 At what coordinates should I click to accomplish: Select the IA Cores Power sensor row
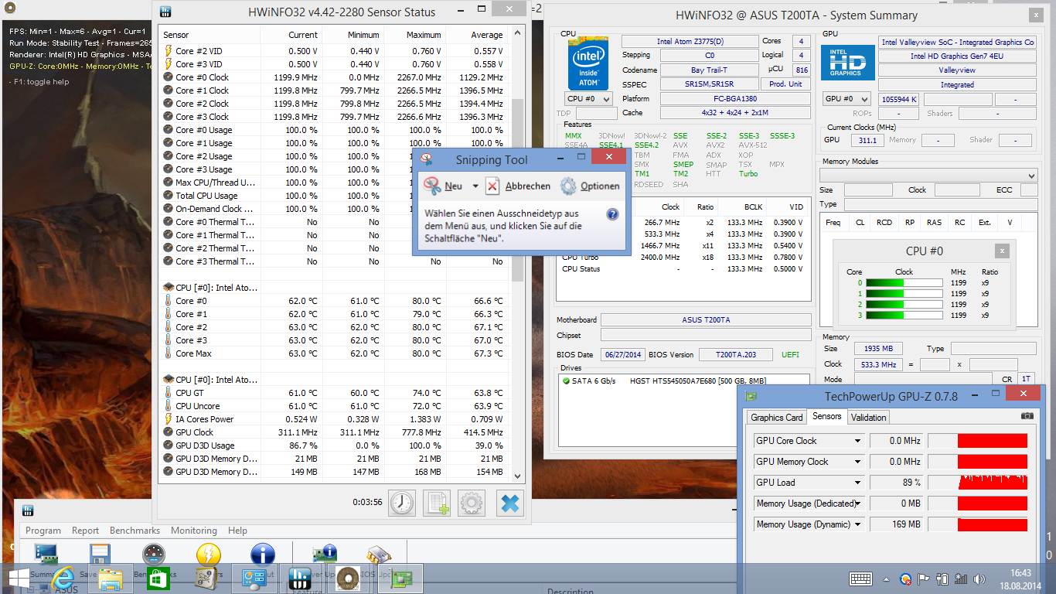click(x=335, y=419)
